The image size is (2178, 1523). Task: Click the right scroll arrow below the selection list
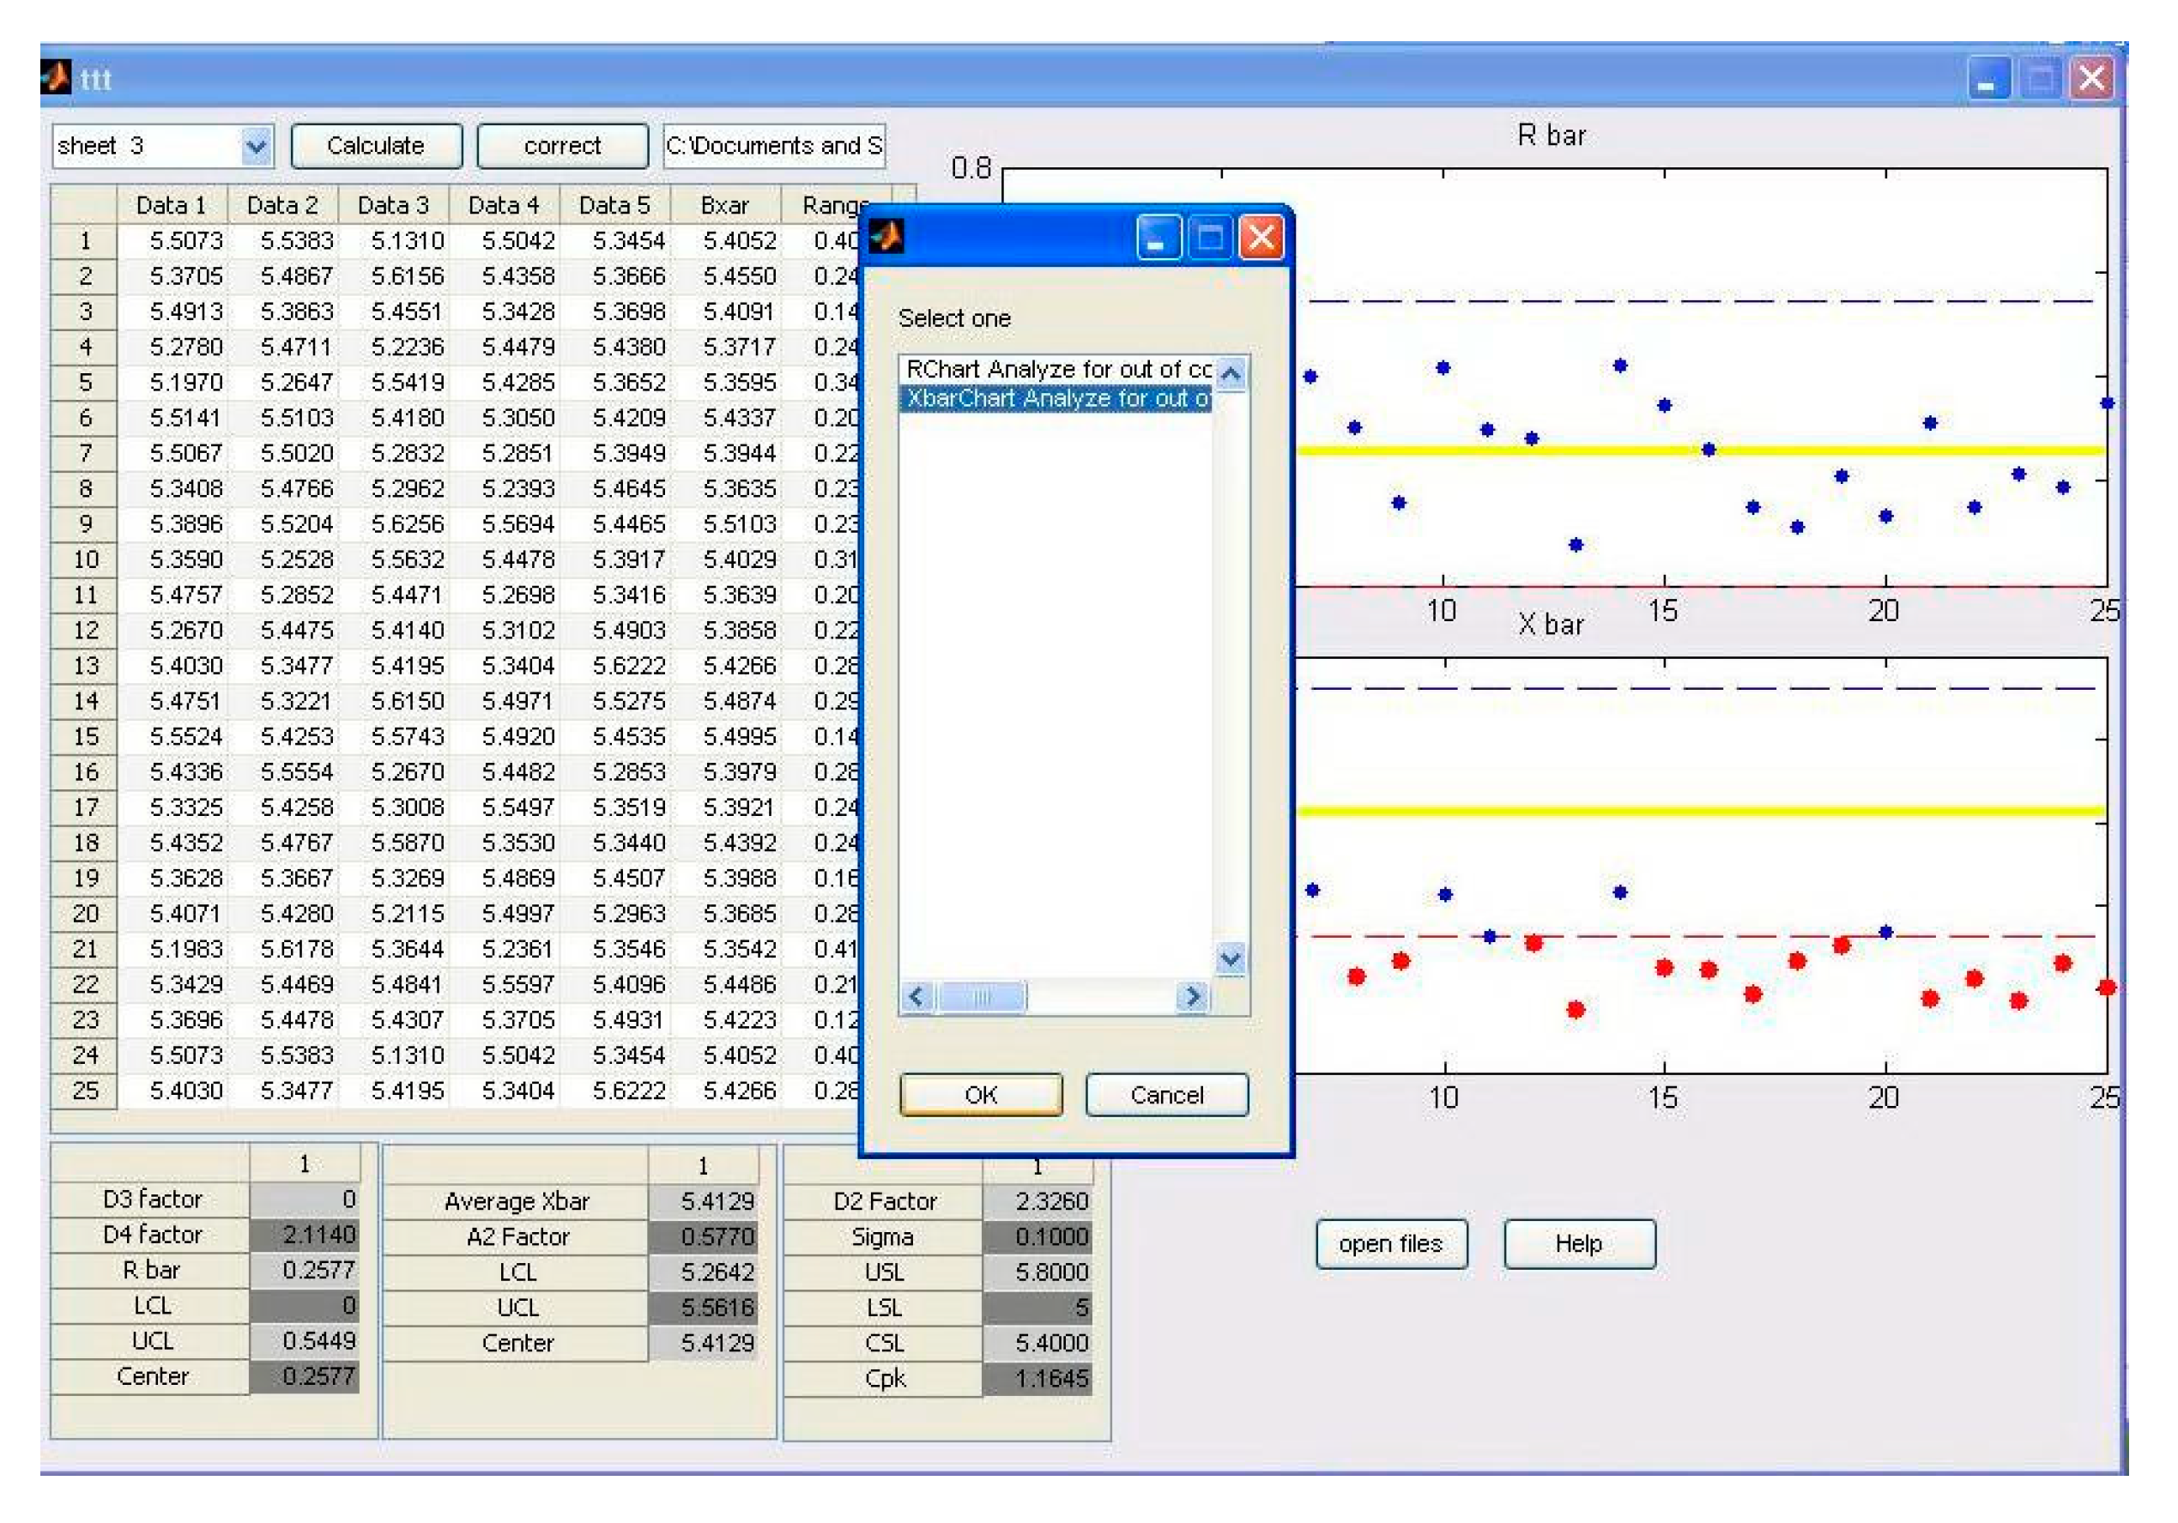tap(1194, 997)
